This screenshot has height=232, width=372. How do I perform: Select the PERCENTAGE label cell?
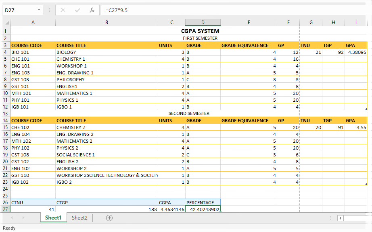pos(203,203)
